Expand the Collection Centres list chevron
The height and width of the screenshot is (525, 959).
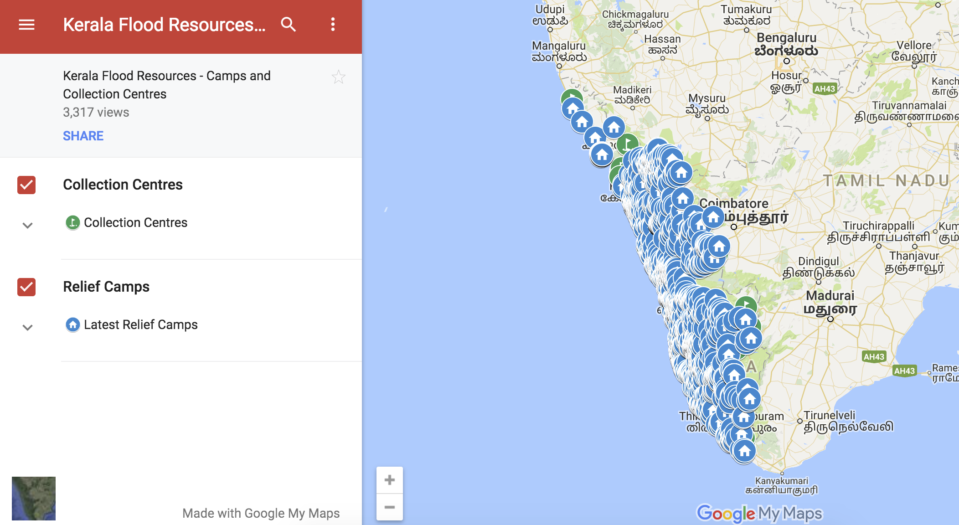[27, 226]
